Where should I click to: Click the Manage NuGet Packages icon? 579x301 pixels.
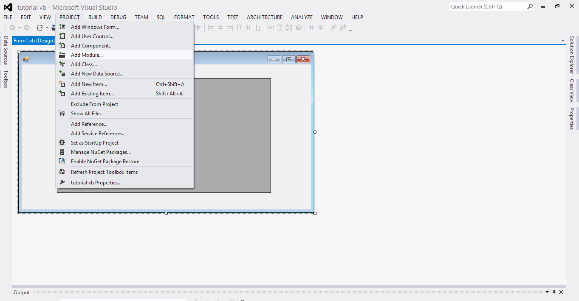62,152
